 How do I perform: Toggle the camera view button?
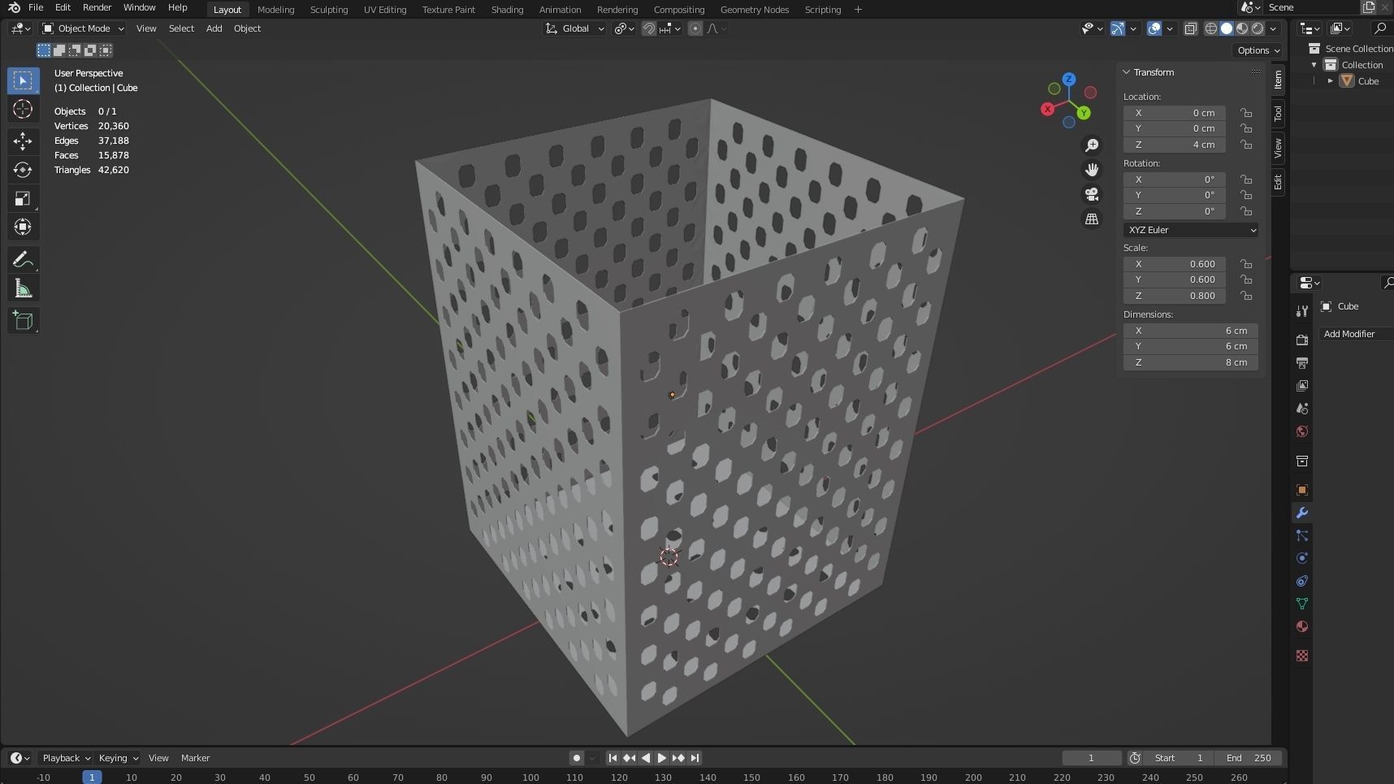pyautogui.click(x=1092, y=194)
